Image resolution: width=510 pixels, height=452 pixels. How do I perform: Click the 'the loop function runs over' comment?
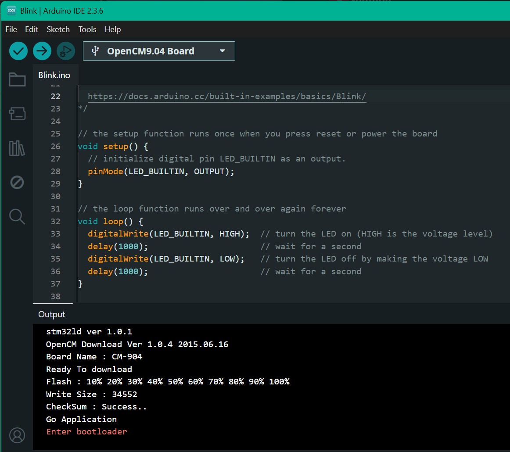(212, 209)
